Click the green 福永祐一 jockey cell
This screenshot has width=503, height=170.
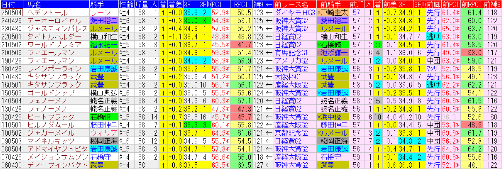point(104,45)
